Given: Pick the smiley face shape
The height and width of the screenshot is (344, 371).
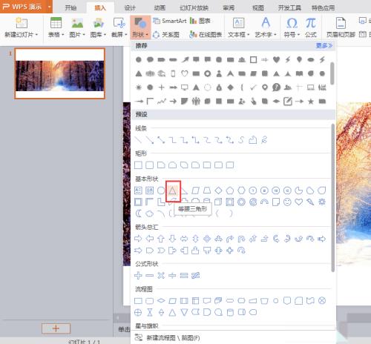Looking at the screenshot, I should 287,202.
